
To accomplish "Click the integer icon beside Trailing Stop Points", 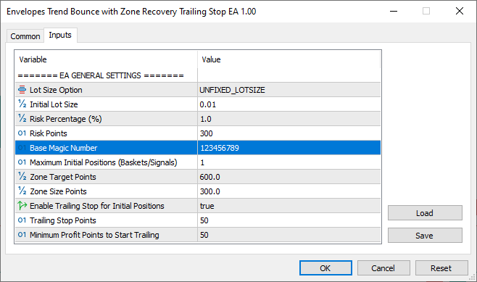I will point(22,220).
